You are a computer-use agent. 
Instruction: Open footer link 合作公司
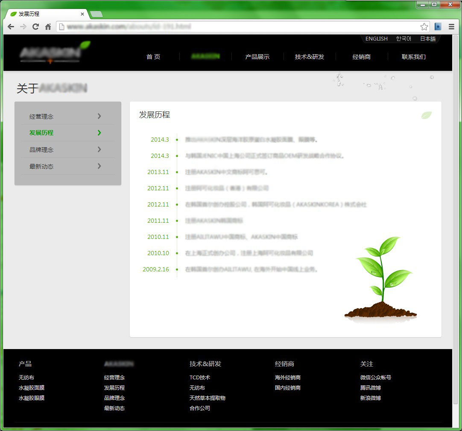(x=200, y=408)
